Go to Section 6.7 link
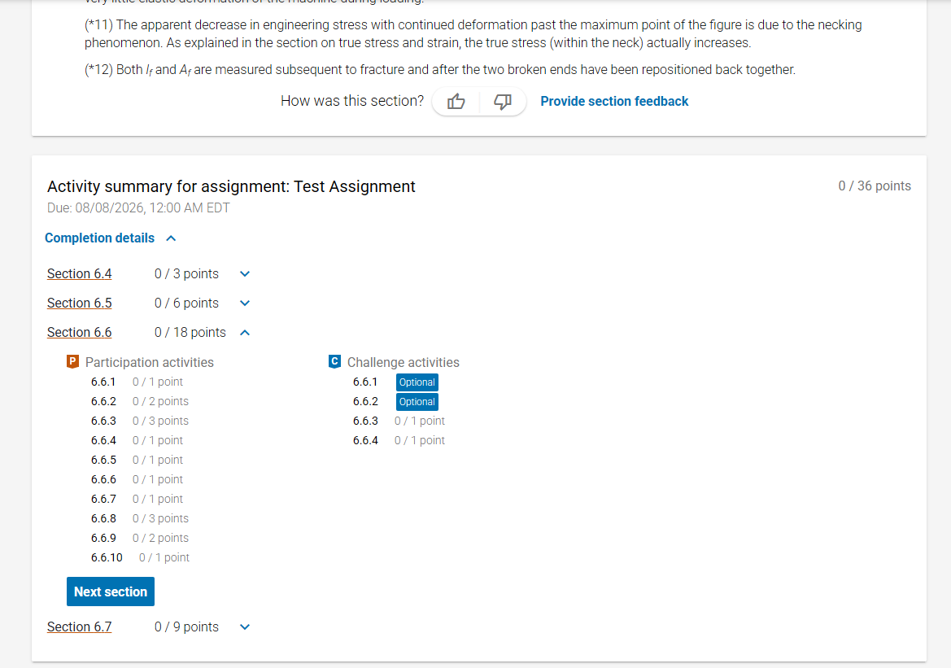The width and height of the screenshot is (951, 668). click(x=80, y=627)
